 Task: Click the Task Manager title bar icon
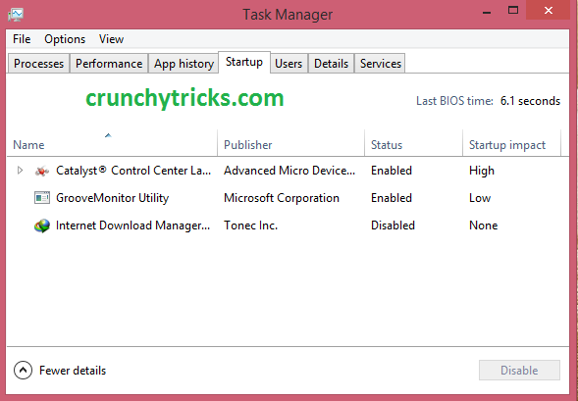coord(16,15)
